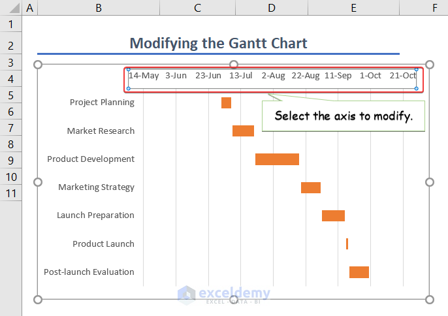
Task: Click the select-all corner of the worksheet
Action: (x=11, y=8)
